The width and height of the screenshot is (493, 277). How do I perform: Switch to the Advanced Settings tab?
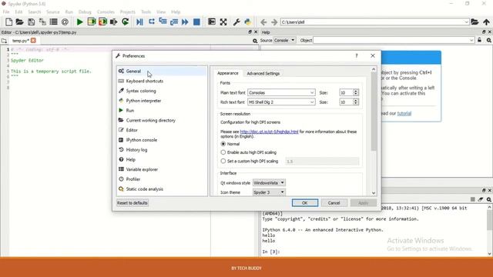[263, 74]
